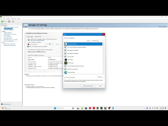Show hidden system tray icons
This screenshot has width=168, height=126.
coord(144,108)
